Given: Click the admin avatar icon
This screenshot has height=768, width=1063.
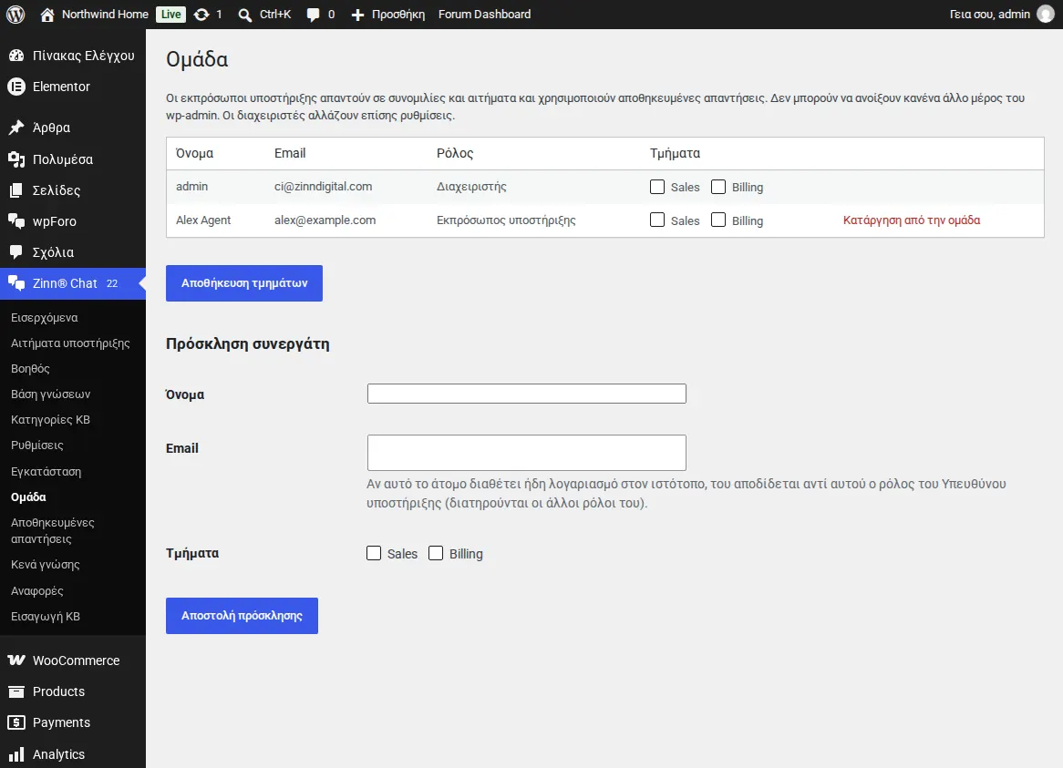Looking at the screenshot, I should 1046,15.
